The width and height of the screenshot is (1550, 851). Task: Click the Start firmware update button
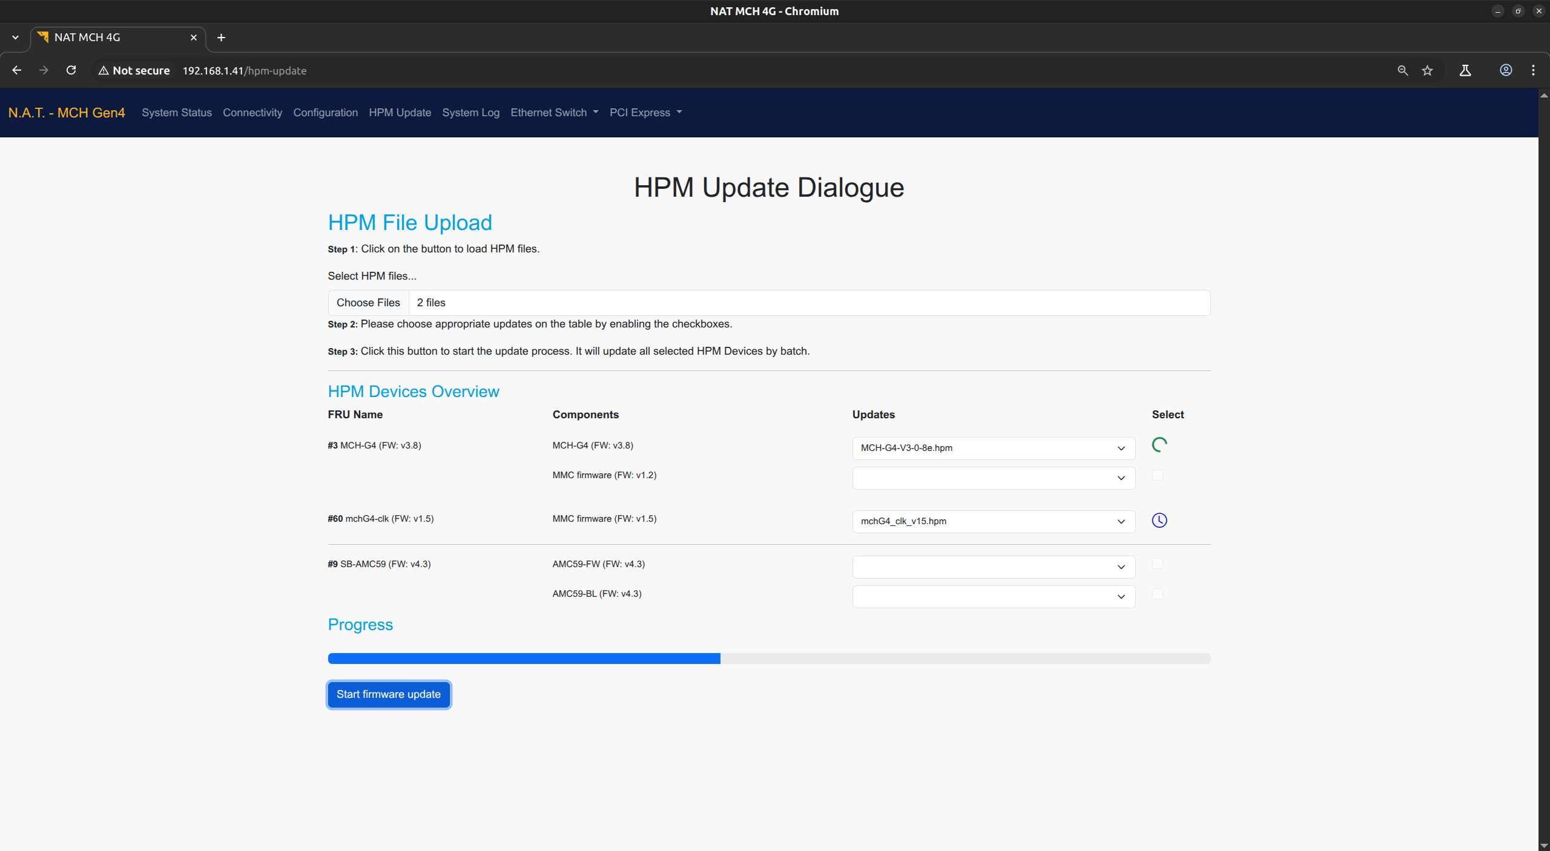click(x=388, y=694)
